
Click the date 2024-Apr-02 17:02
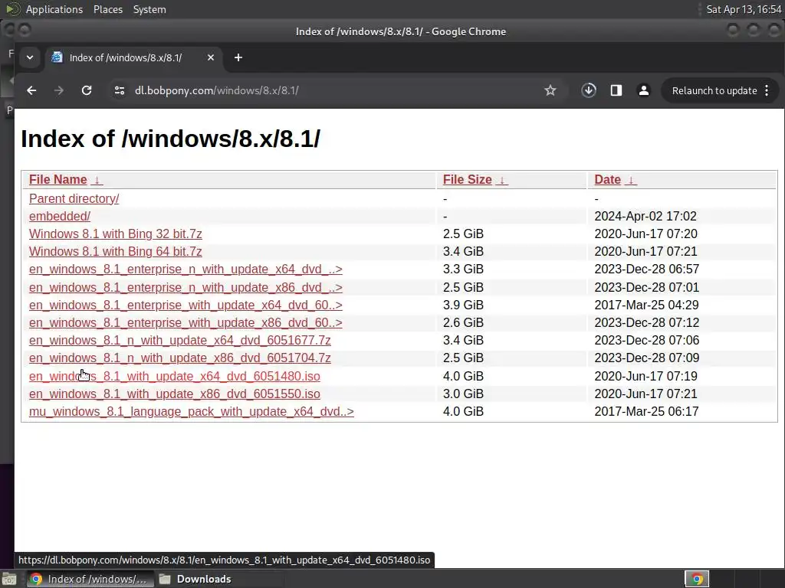click(x=645, y=216)
